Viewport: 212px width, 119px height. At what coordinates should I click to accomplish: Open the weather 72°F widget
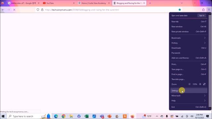[x=147, y=116]
